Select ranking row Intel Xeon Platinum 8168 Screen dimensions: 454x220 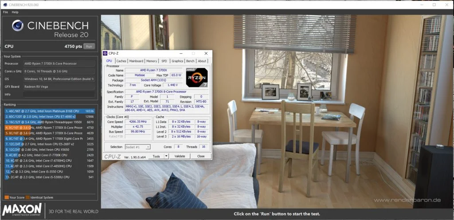point(50,111)
